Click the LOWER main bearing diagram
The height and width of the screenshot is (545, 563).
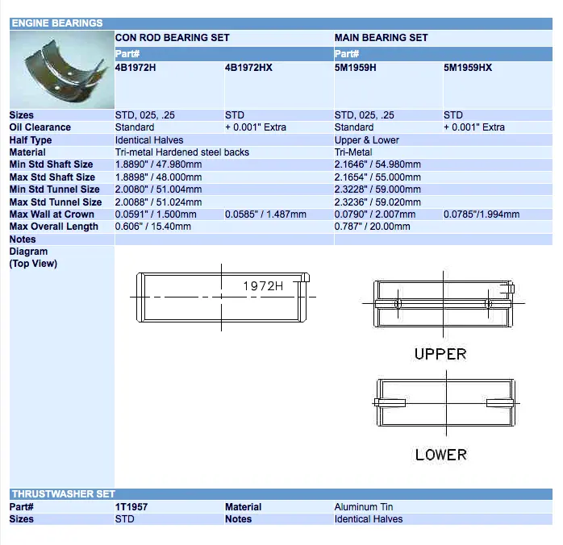pyautogui.click(x=446, y=403)
